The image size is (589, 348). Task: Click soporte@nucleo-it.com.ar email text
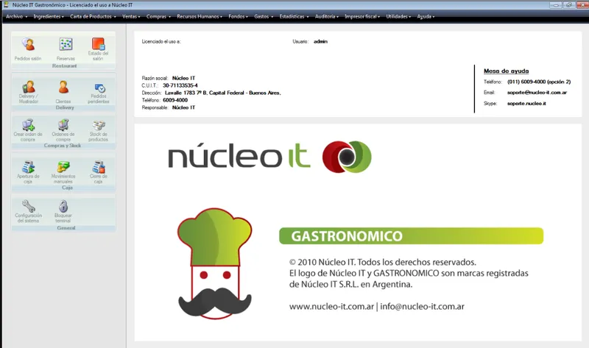pyautogui.click(x=537, y=93)
